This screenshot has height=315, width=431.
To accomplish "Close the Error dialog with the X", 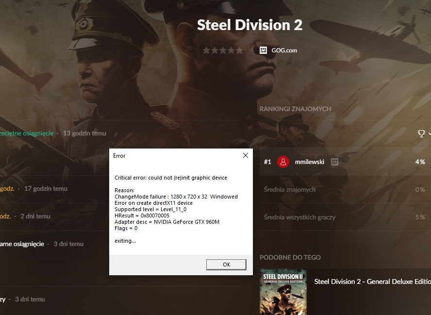I will click(x=246, y=156).
